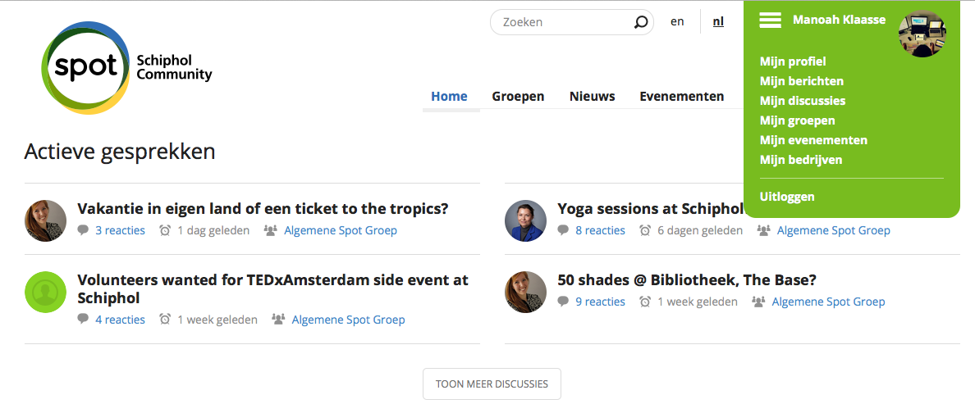Click the Yoga sessions author's avatar
The image size is (975, 404).
525,220
